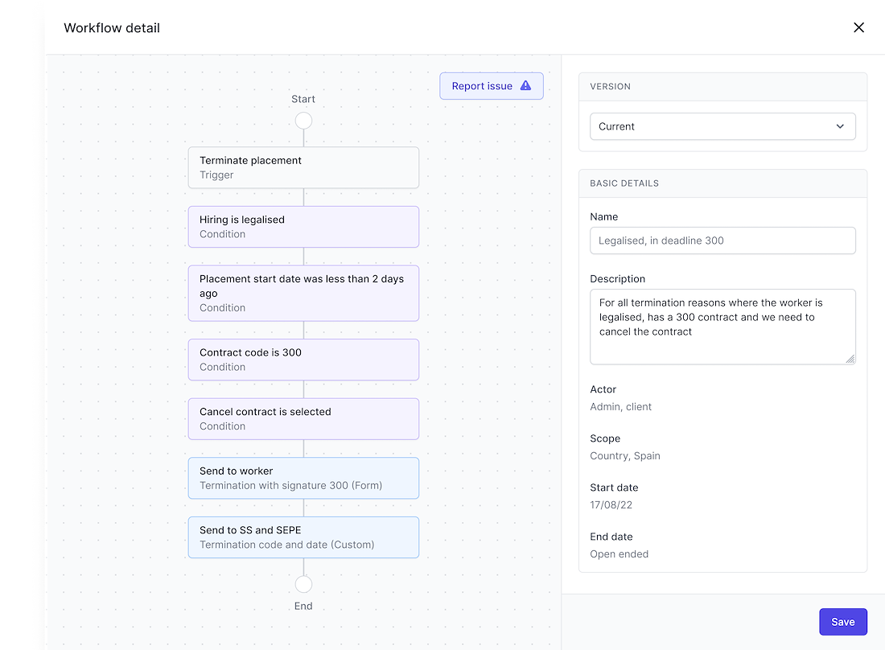Click the Report issue button
Screen dimensions: 885x650
[x=491, y=86]
